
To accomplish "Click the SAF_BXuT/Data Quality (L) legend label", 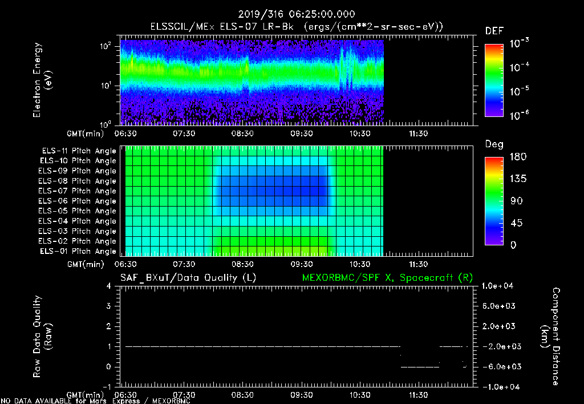I will point(188,277).
